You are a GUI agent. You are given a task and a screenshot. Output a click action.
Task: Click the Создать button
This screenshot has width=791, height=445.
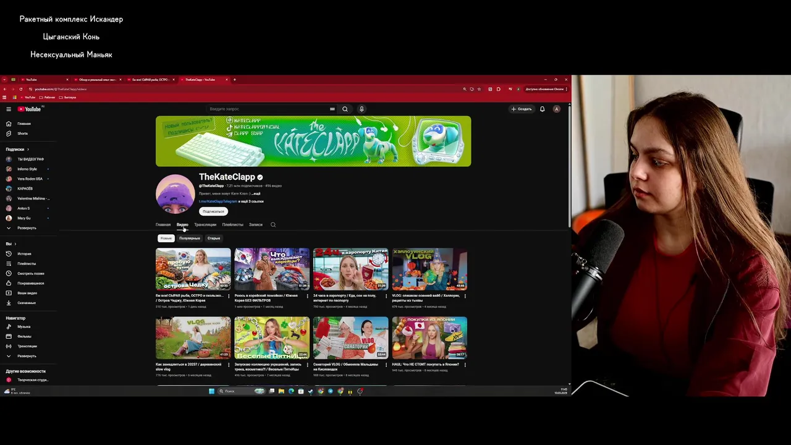coord(522,109)
